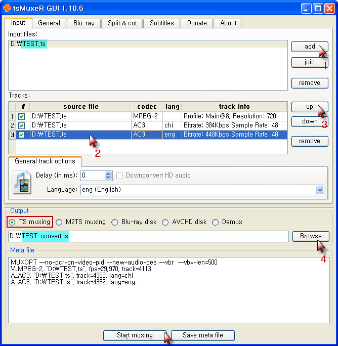Click the MUXOPT line in meta file
The image size is (338, 346).
114,263
